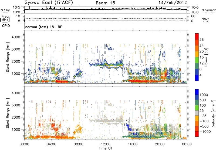Image resolution: width=216 pixels, height=150 pixels.
Task: Select the '12:00' time tick label
Action: pos(106,144)
